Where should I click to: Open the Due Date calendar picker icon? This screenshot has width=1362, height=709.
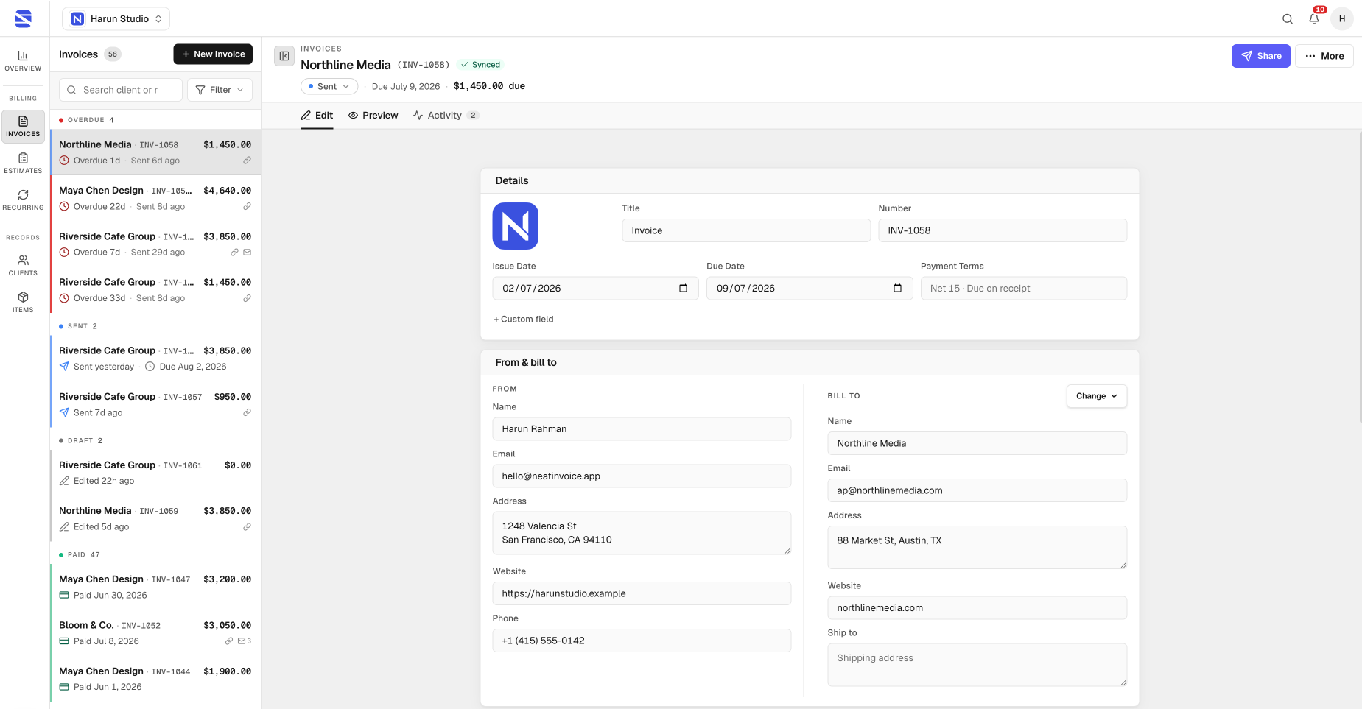pos(897,289)
